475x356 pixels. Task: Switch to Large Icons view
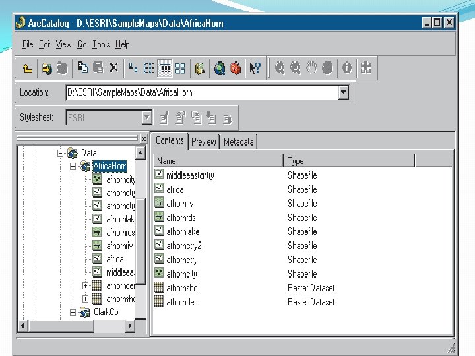(133, 68)
